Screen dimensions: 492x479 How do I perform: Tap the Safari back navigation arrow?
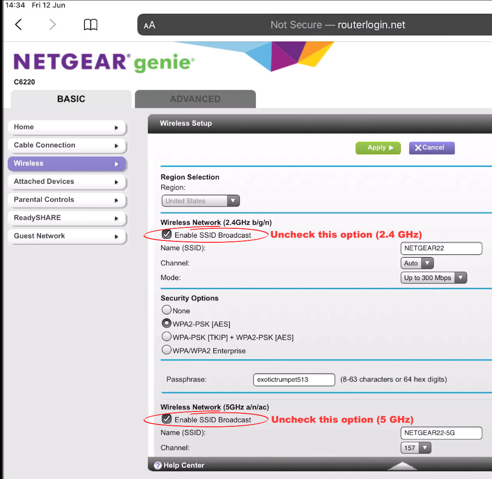[x=19, y=24]
